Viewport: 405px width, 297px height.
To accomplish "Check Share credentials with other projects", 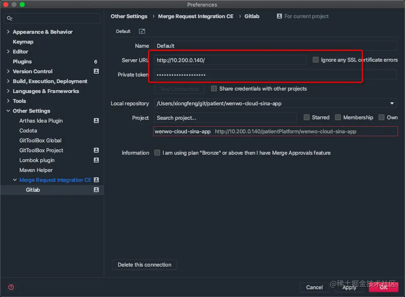I will (x=214, y=88).
